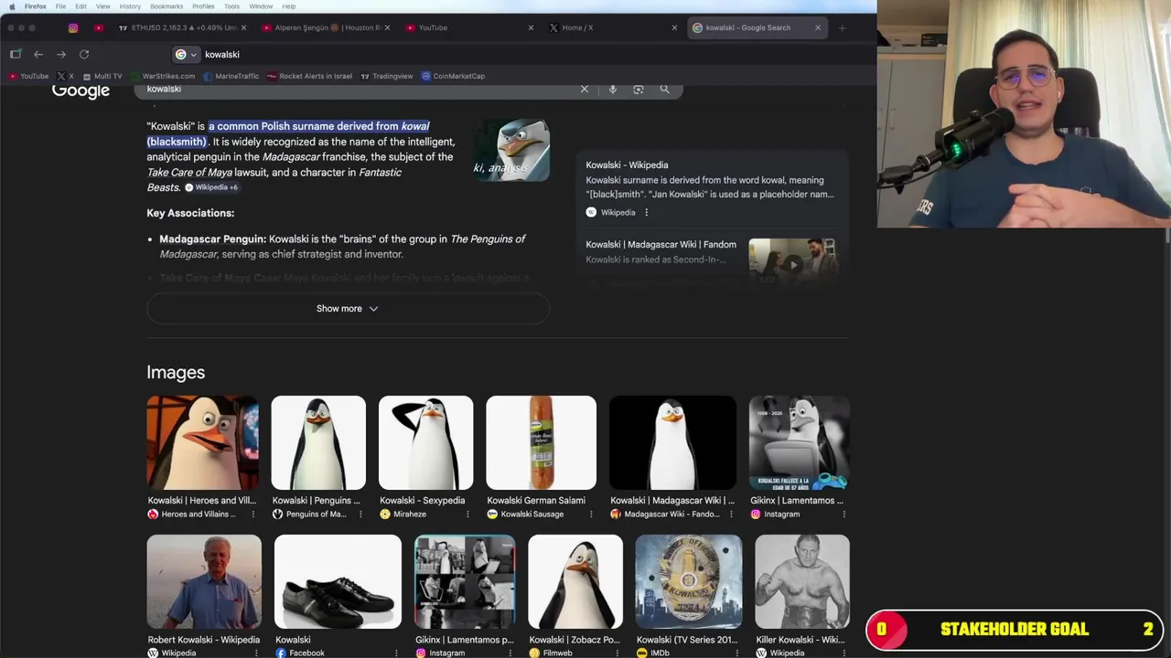
Task: Open the Wikipedia +6 sources chip
Action: [211, 187]
